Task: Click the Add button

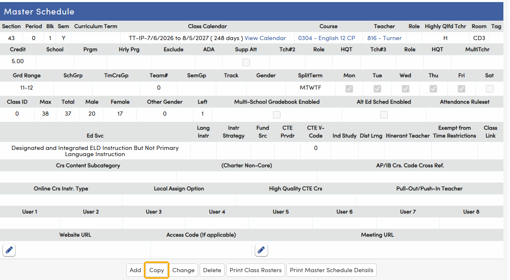Action: (135, 270)
